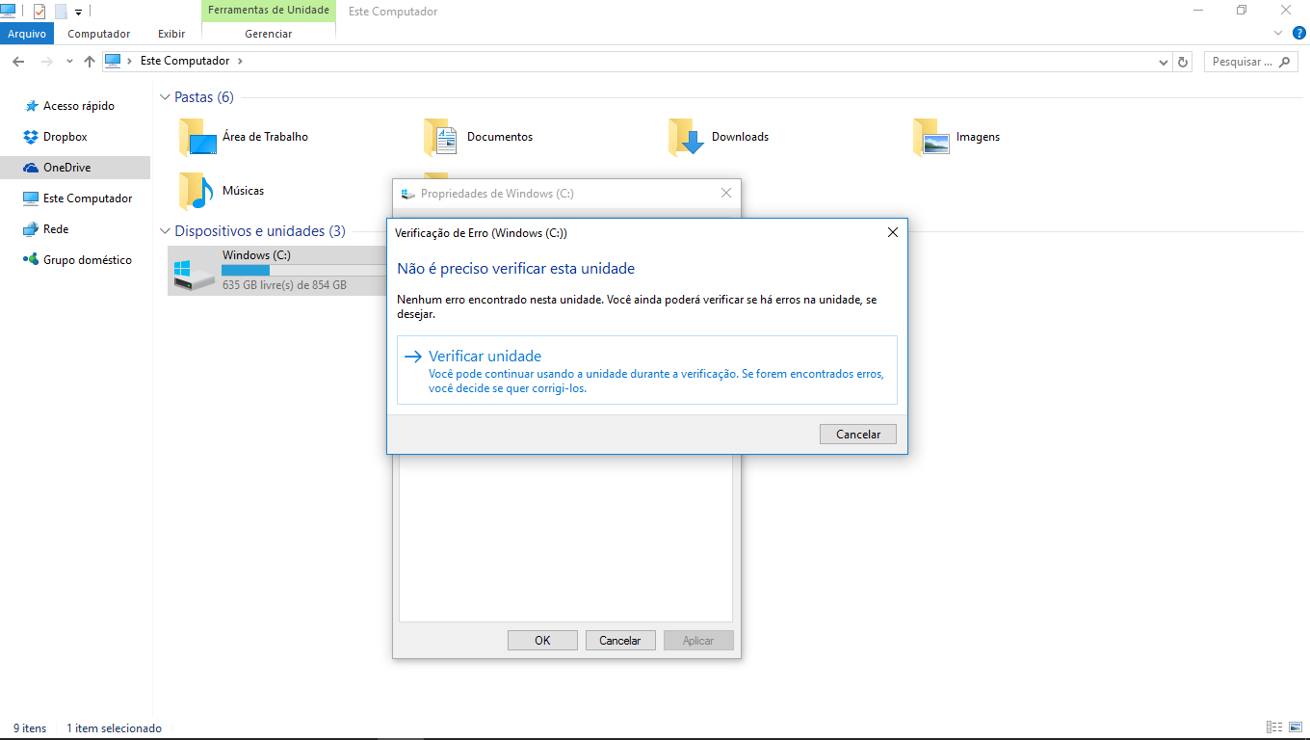This screenshot has height=740, width=1310.
Task: Click the Grupo doméstico icon in the sidebar
Action: 31,260
